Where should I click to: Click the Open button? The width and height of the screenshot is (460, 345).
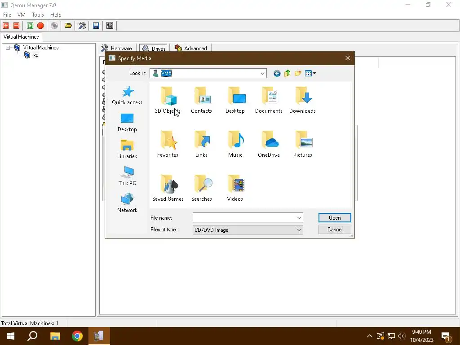click(x=335, y=218)
